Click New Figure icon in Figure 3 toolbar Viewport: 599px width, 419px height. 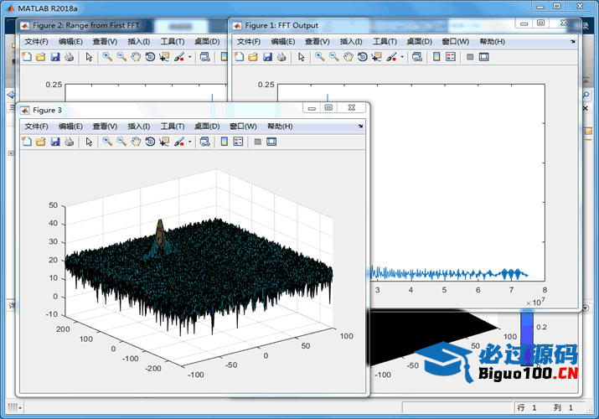(x=26, y=142)
